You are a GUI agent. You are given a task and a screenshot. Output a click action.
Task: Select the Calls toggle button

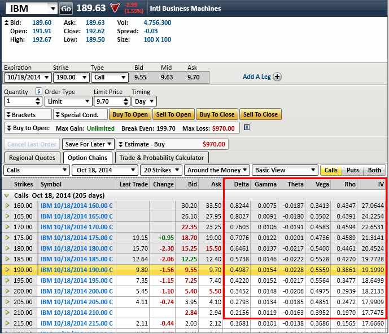(331, 170)
